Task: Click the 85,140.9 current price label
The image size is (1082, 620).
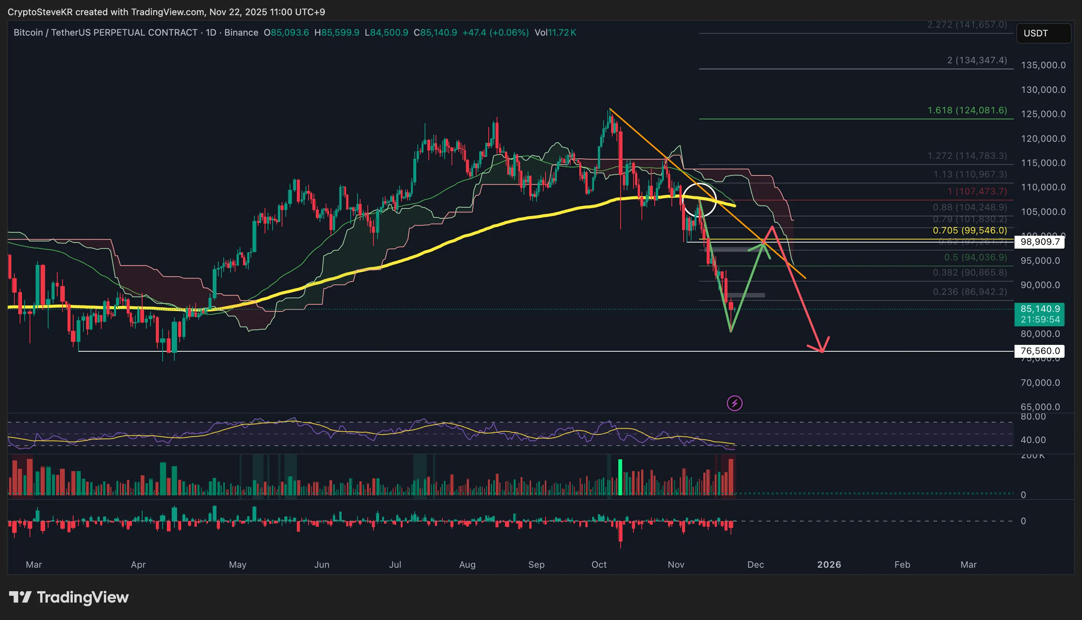Action: (x=1040, y=309)
